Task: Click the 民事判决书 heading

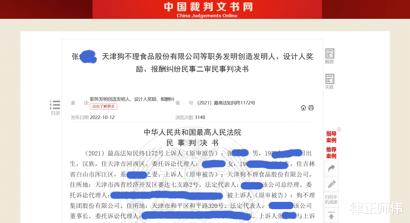Action: click(x=192, y=143)
